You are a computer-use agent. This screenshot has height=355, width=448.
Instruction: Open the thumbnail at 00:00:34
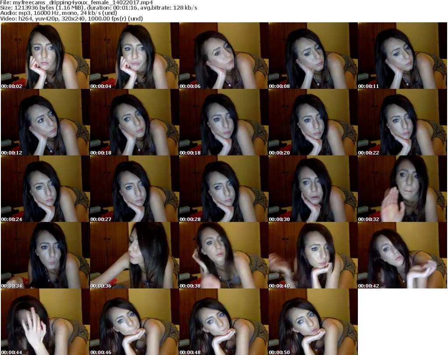point(45,255)
